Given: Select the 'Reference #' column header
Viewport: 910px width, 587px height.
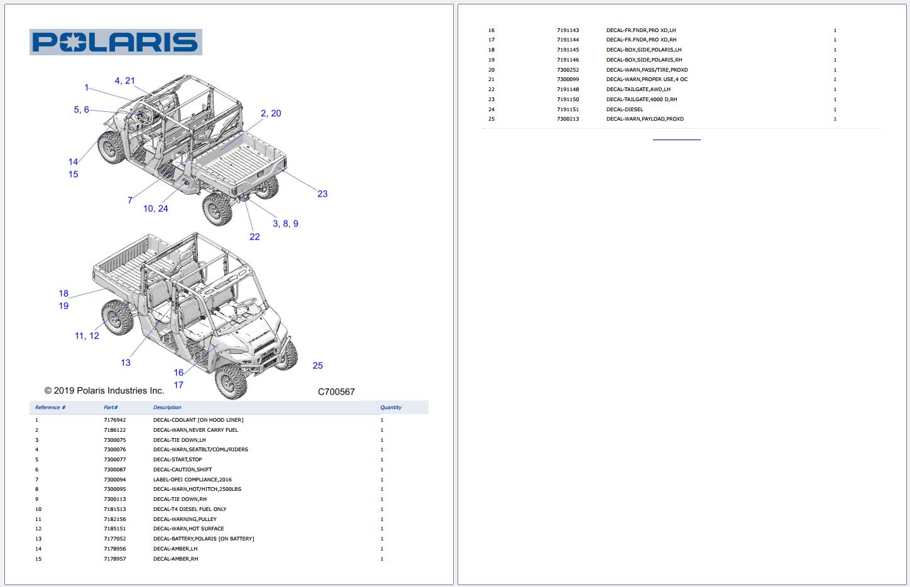Looking at the screenshot, I should [x=50, y=407].
